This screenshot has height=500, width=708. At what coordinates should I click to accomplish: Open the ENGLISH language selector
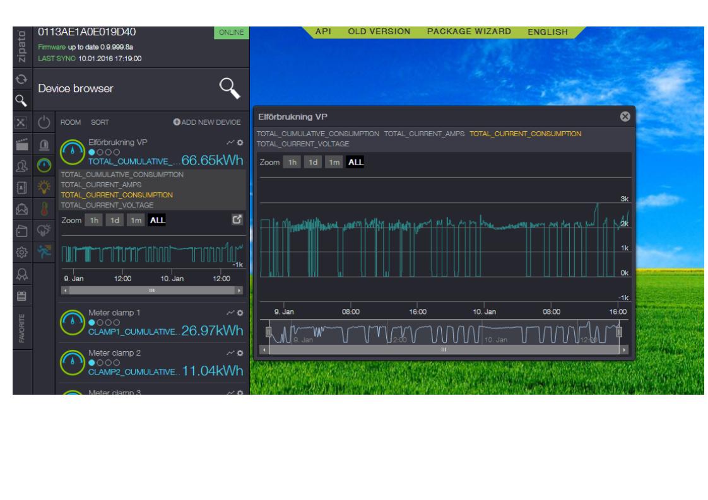[547, 32]
